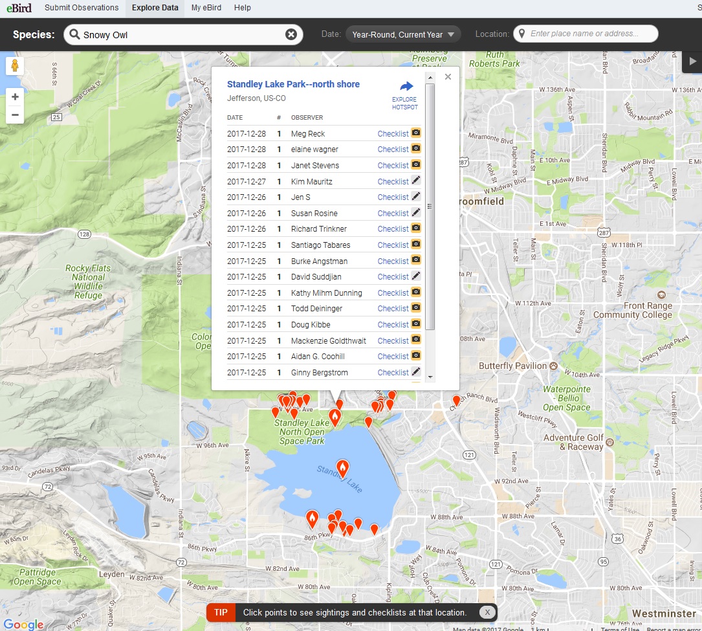Open Doug Kibbe's Checklist link
The image size is (702, 631).
[x=393, y=325]
